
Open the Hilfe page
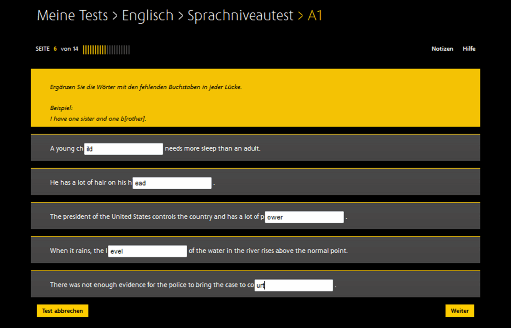pyautogui.click(x=469, y=49)
